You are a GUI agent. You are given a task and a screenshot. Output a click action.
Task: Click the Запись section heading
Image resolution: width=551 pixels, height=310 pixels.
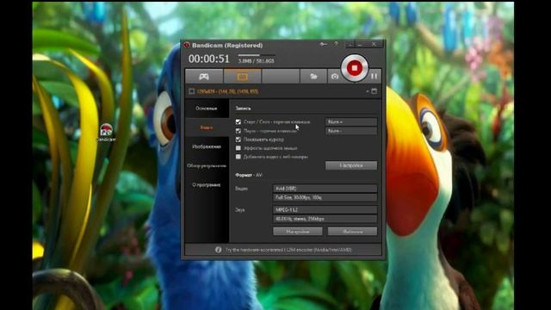pos(243,108)
